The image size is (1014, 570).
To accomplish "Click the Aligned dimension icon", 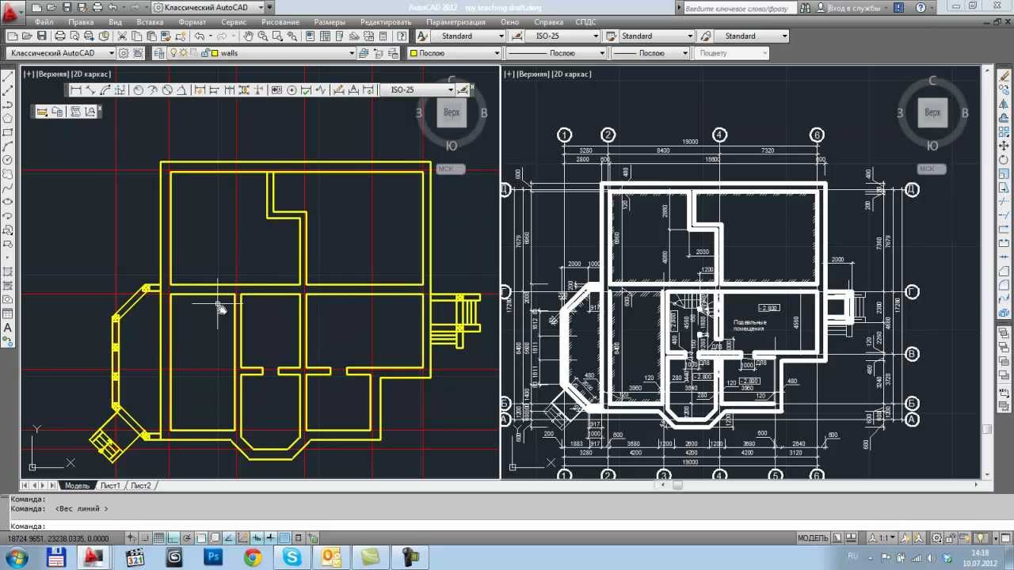I will (x=91, y=90).
